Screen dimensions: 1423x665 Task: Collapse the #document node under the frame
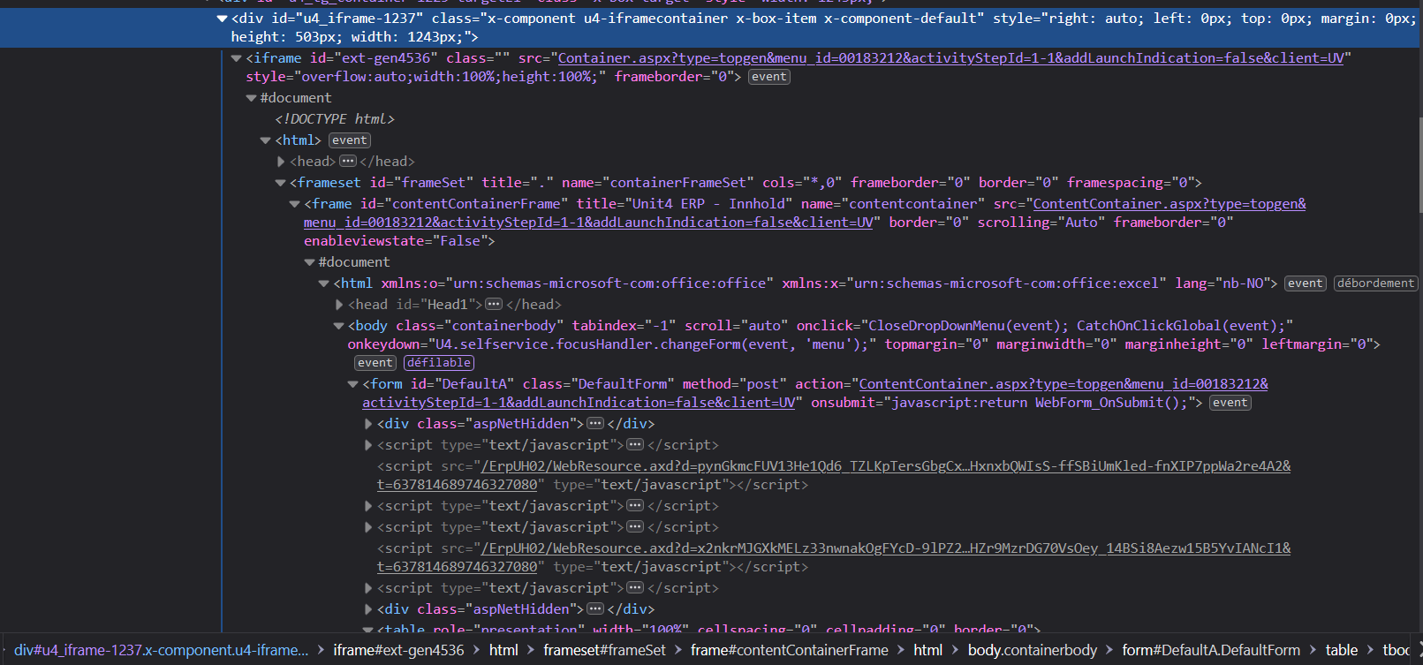(x=309, y=262)
